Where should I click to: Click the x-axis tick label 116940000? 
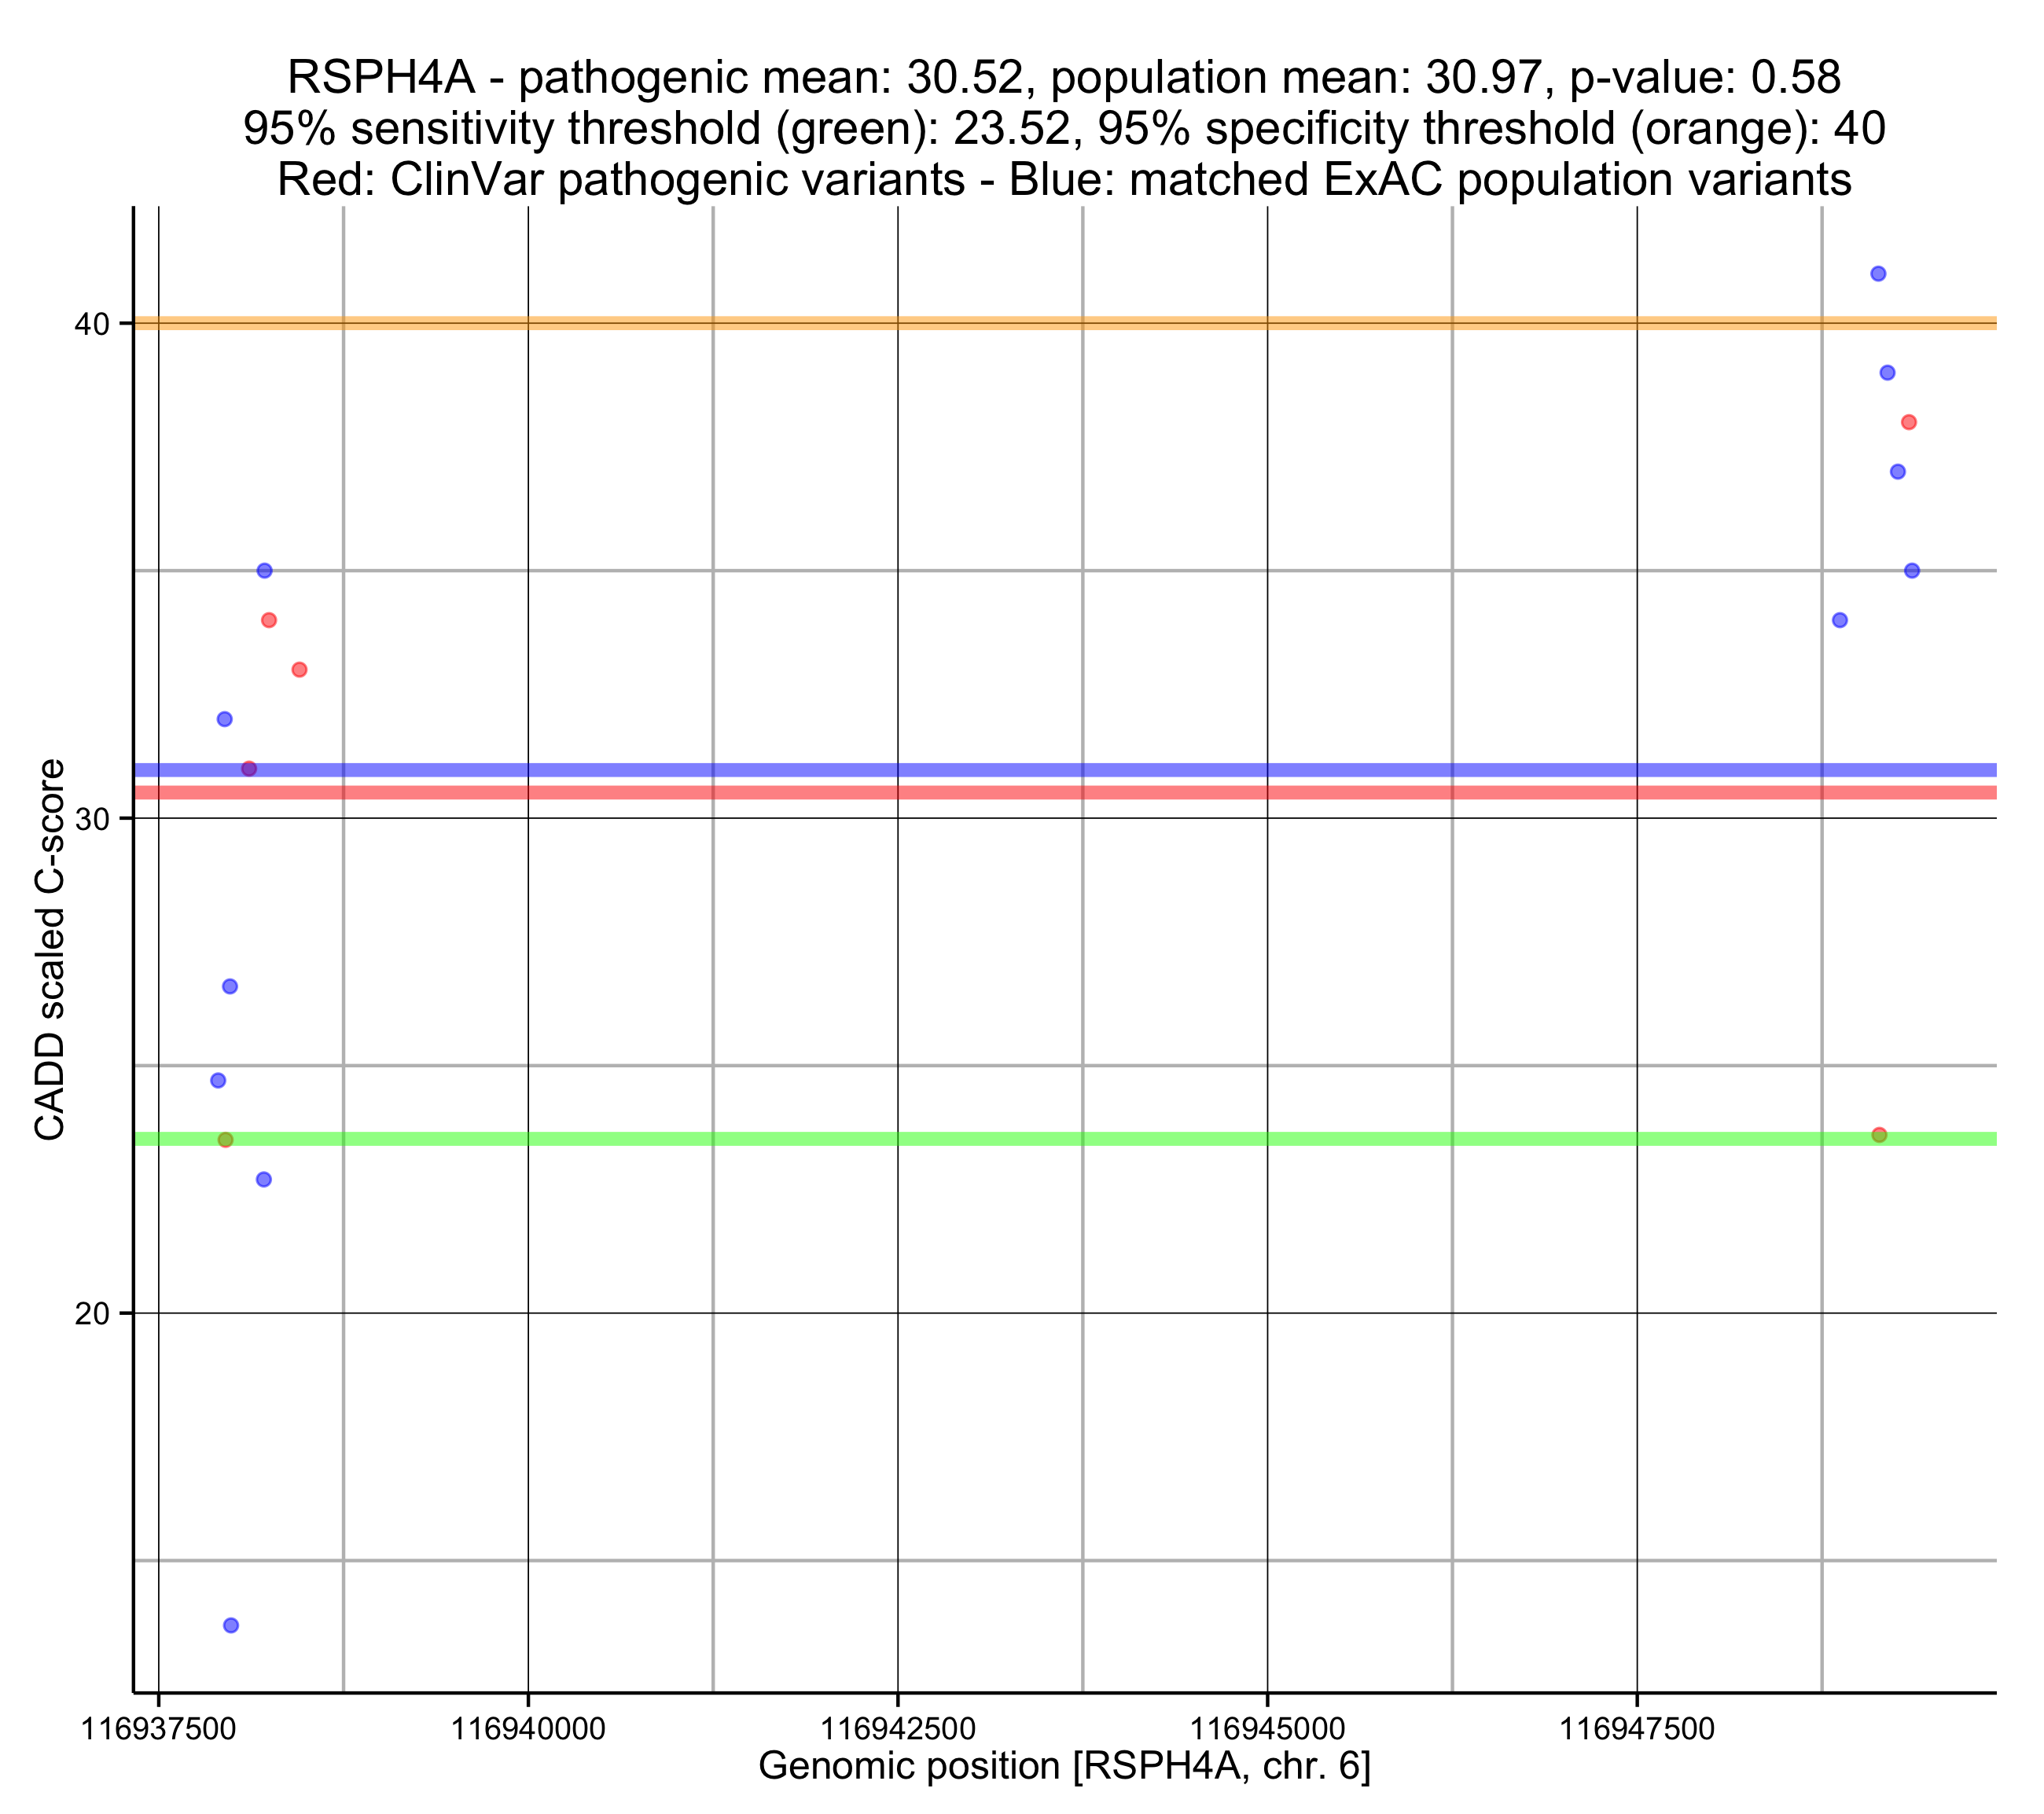(x=528, y=1728)
